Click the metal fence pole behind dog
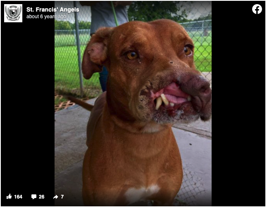Image resolution: width=267 pixels, height=208 pixels. [x=79, y=50]
